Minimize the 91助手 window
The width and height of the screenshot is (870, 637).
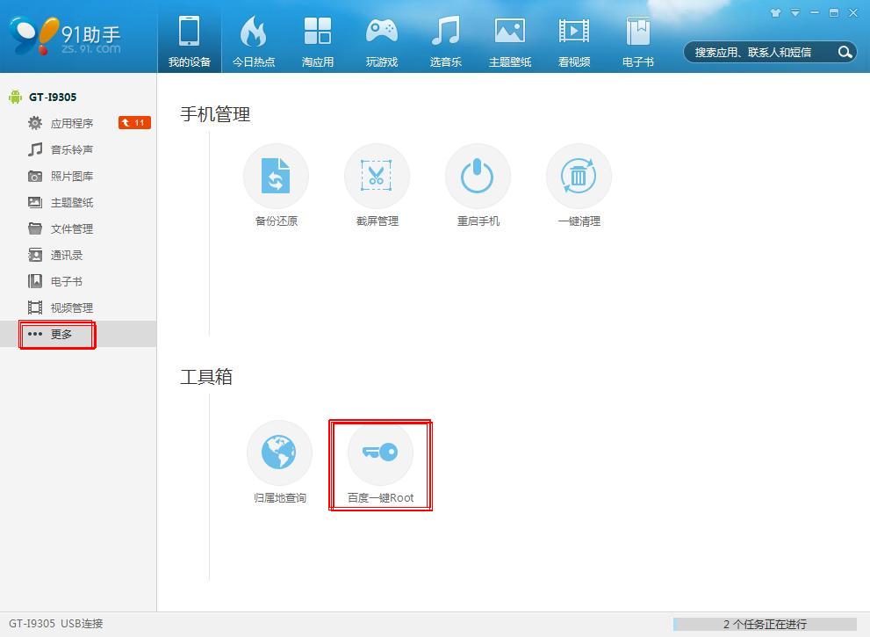click(x=814, y=13)
